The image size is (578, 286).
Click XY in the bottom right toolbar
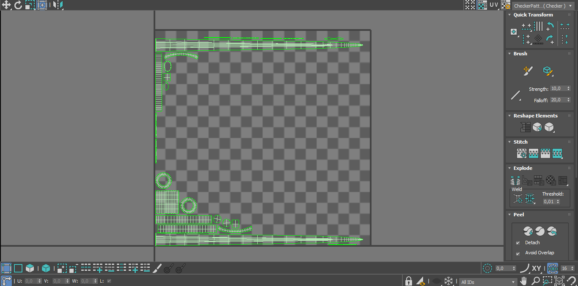coord(536,268)
